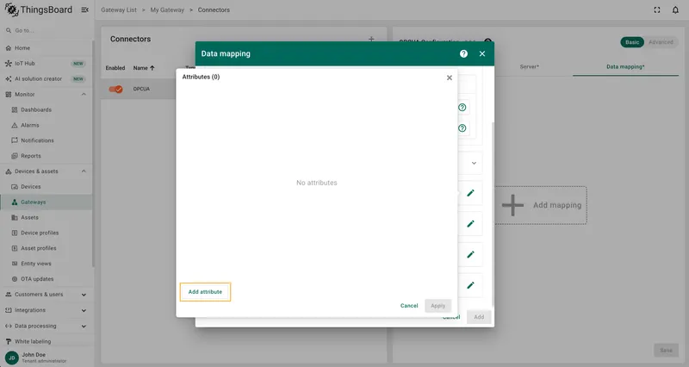Click the second pencil edit icon

pos(470,224)
